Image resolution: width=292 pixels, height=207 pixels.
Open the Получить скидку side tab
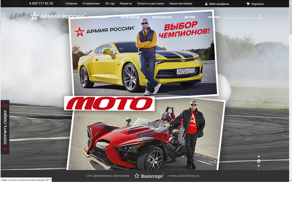(x=5, y=127)
